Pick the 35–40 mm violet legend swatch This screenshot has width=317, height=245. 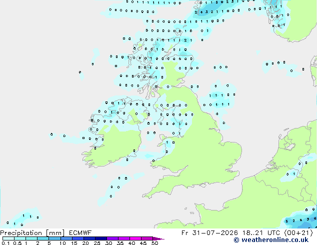(x=123, y=238)
